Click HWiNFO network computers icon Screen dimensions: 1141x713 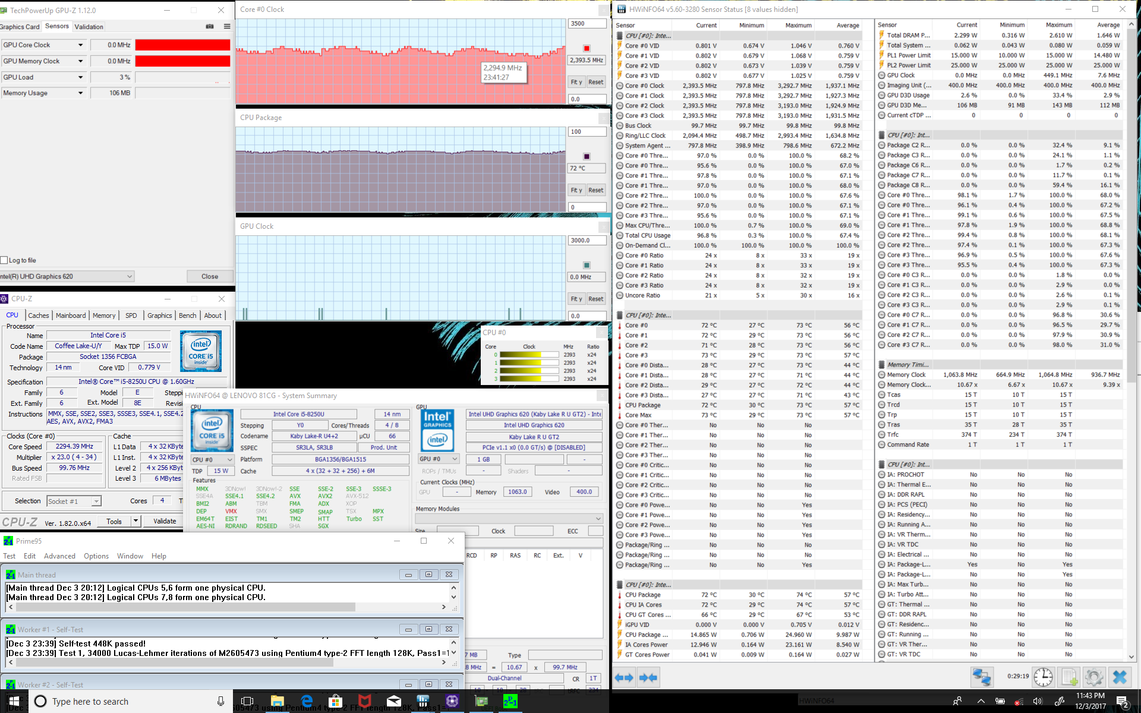point(981,677)
